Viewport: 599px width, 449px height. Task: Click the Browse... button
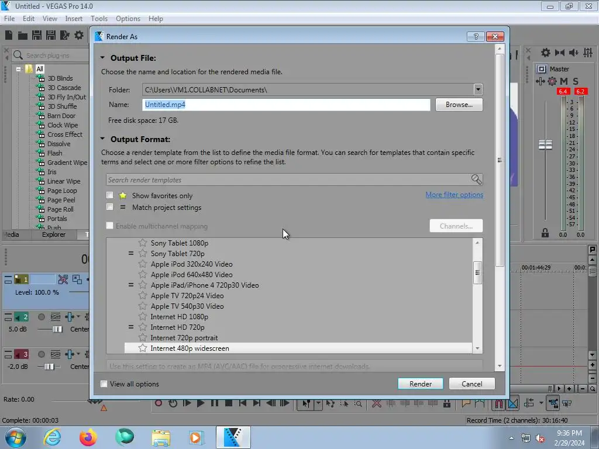pos(459,105)
